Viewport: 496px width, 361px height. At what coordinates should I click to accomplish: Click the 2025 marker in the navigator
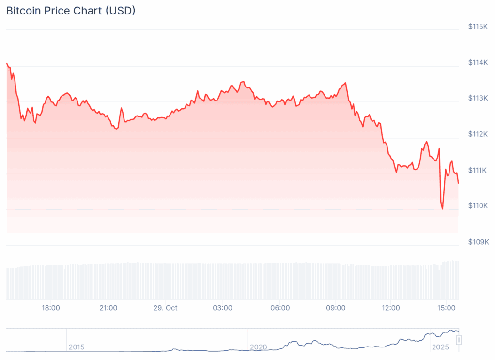(x=440, y=347)
